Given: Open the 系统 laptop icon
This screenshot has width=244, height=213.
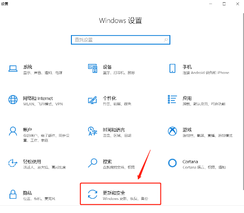Looking at the screenshot, I should 13,68.
